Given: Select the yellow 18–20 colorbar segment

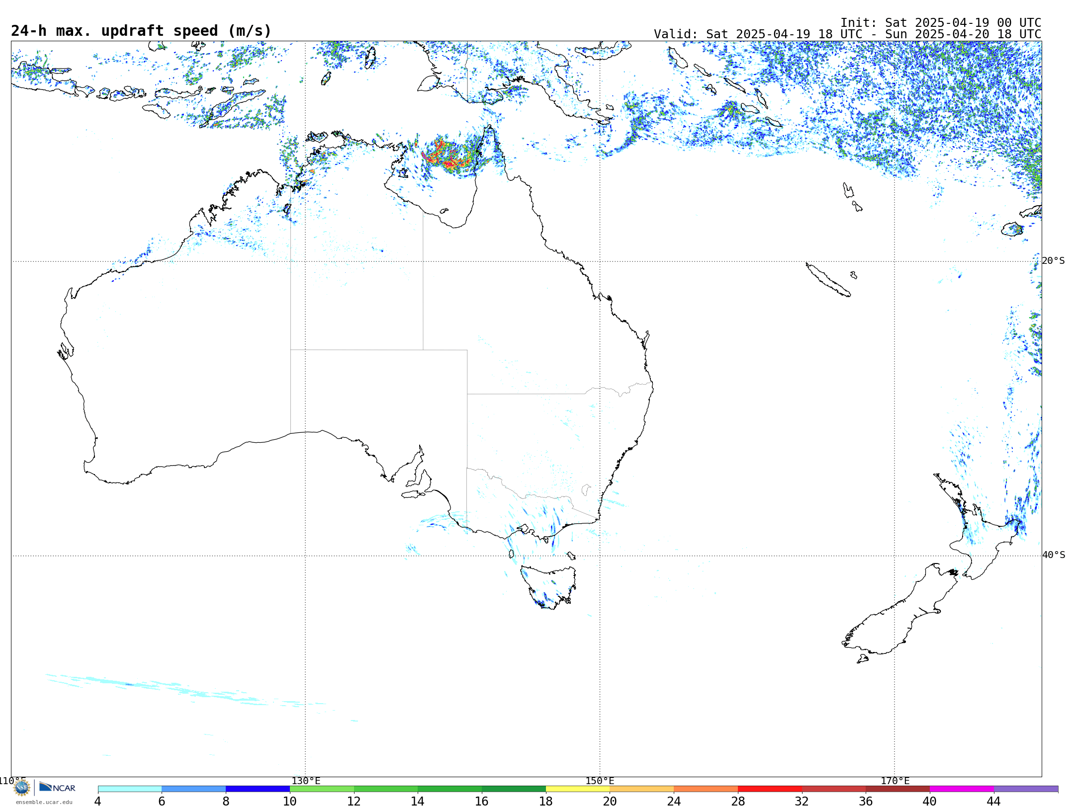Looking at the screenshot, I should click(578, 789).
